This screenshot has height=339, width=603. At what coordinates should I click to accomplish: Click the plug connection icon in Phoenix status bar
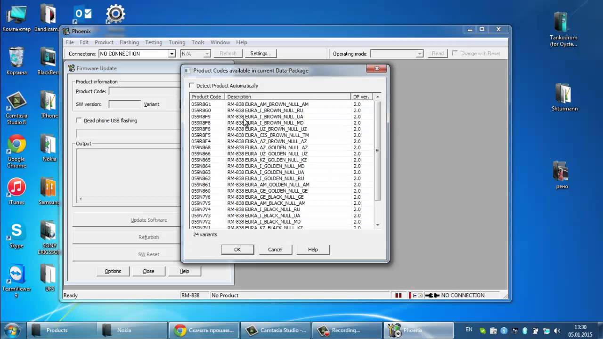click(432, 295)
